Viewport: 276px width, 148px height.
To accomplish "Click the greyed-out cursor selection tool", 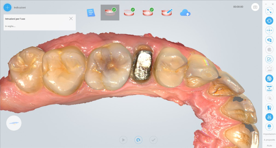I will [x=269, y=98].
